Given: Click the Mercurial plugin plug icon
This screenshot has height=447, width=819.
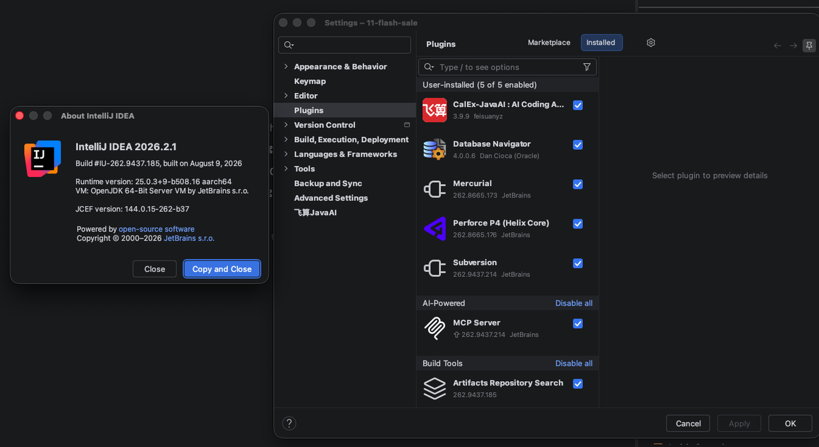Looking at the screenshot, I should (x=434, y=189).
